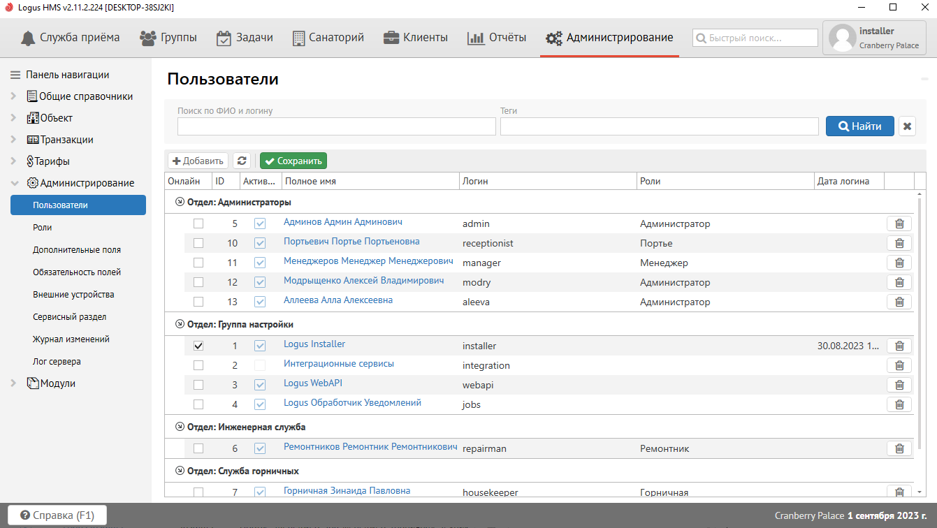
Task: Click trash icon for repairman row
Action: 899,448
